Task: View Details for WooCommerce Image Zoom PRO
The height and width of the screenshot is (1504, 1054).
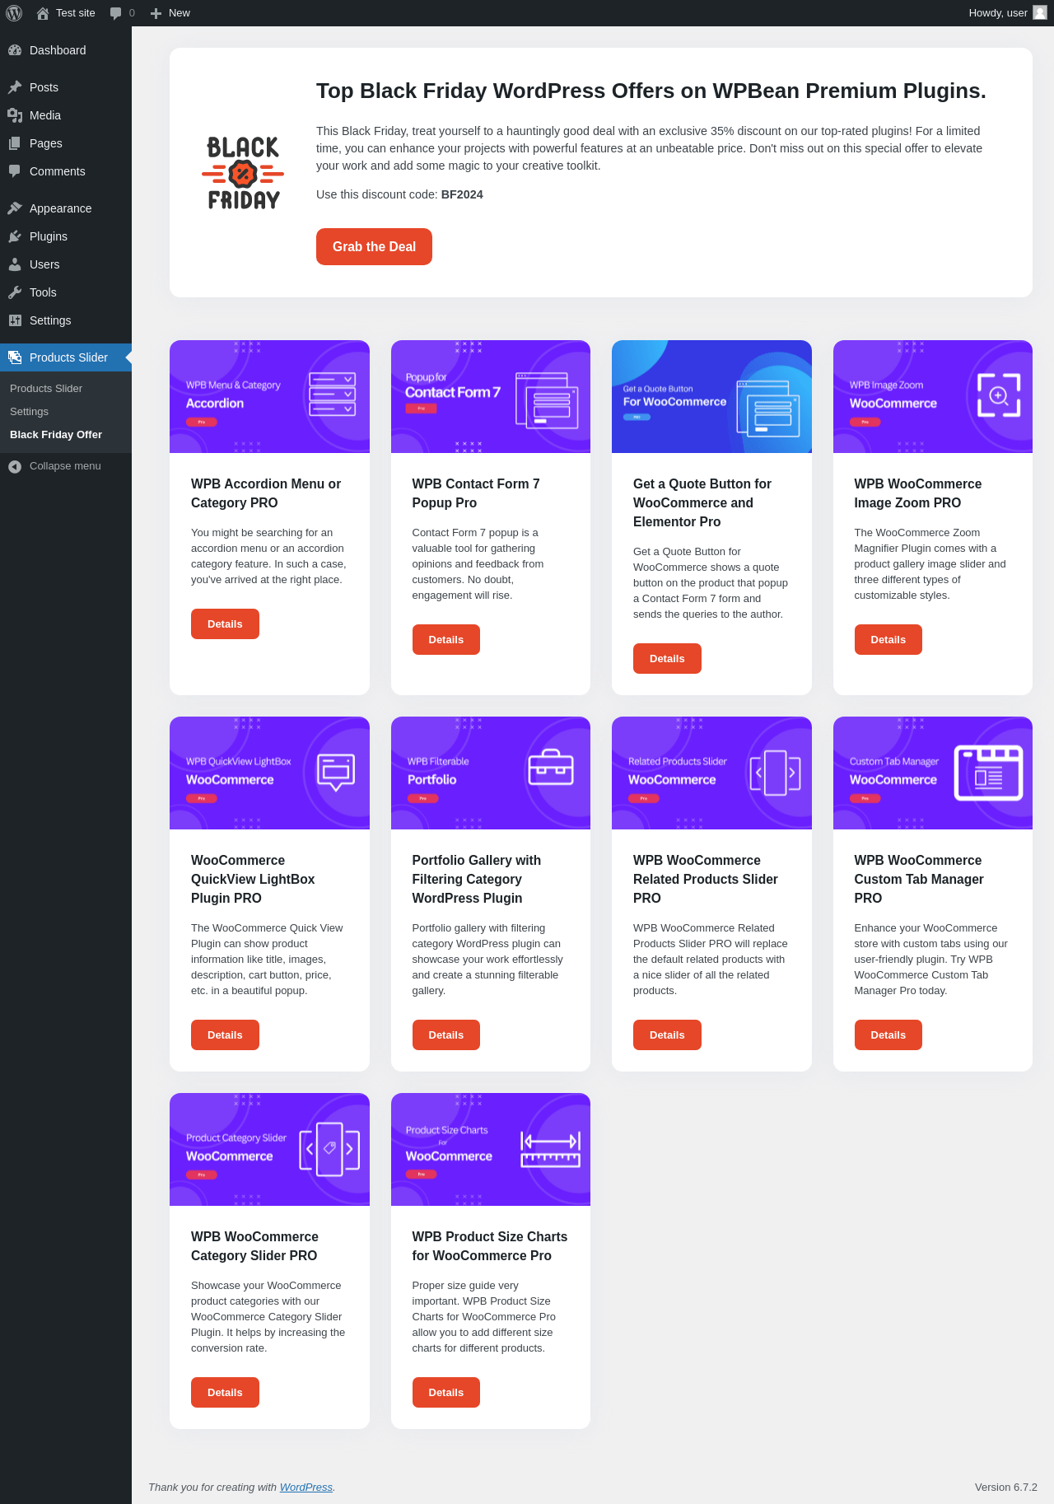Action: pos(888,640)
